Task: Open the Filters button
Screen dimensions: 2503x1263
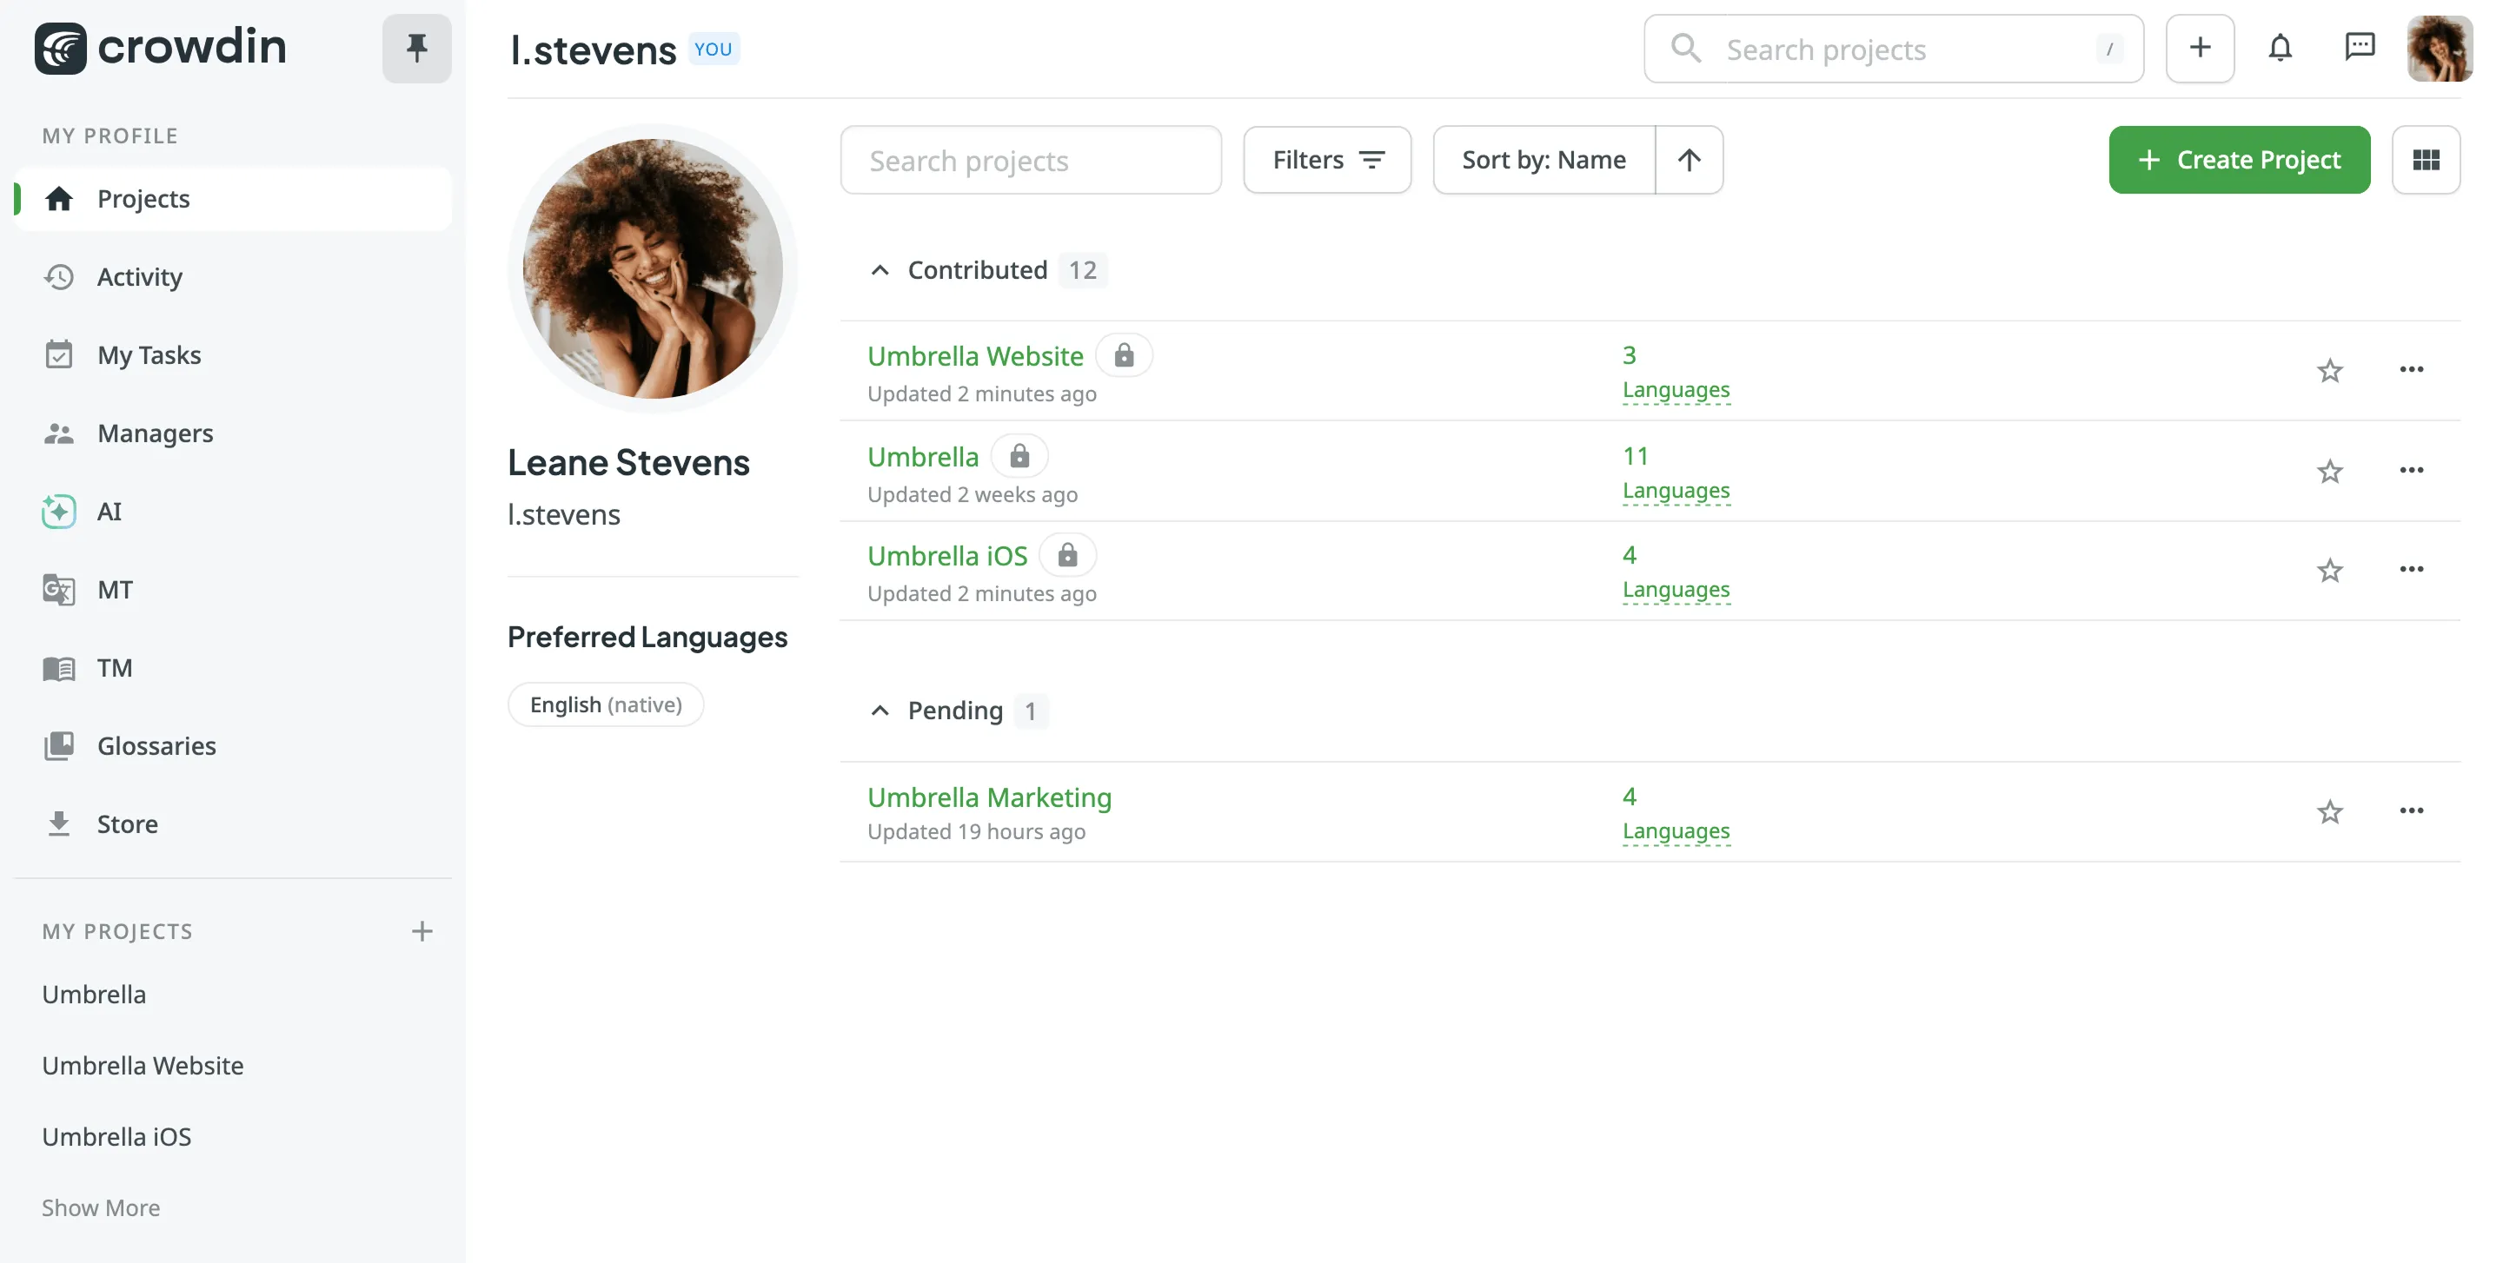Action: tap(1326, 159)
